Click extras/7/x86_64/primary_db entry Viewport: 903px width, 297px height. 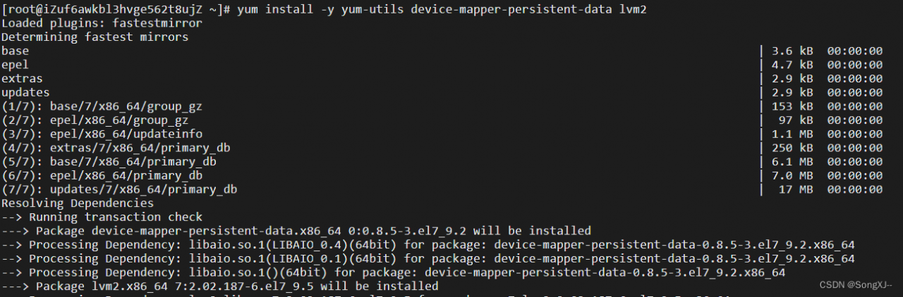pos(116,148)
